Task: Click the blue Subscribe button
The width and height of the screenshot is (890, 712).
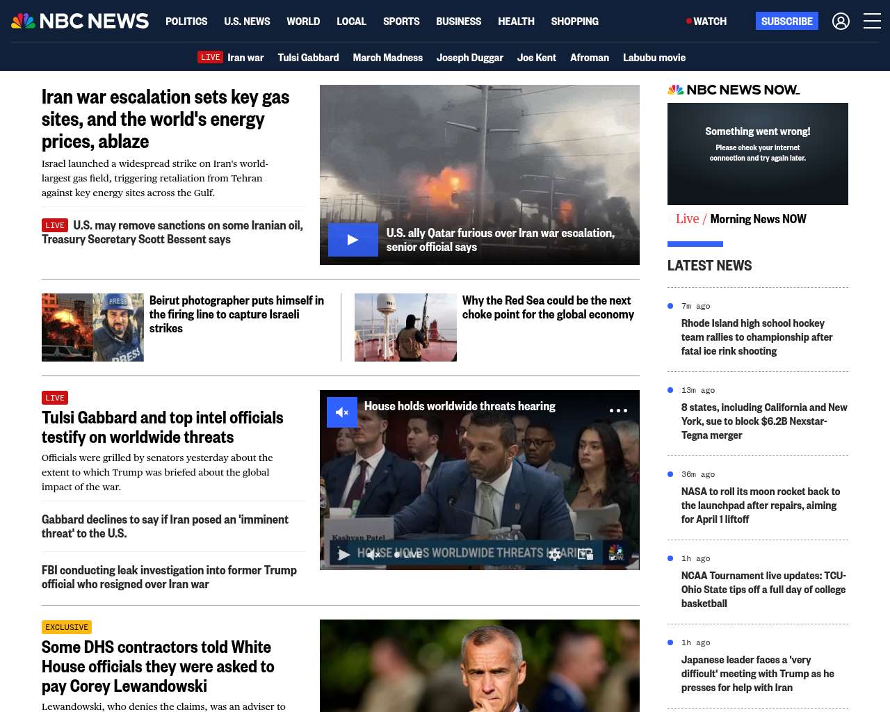Action: (786, 22)
